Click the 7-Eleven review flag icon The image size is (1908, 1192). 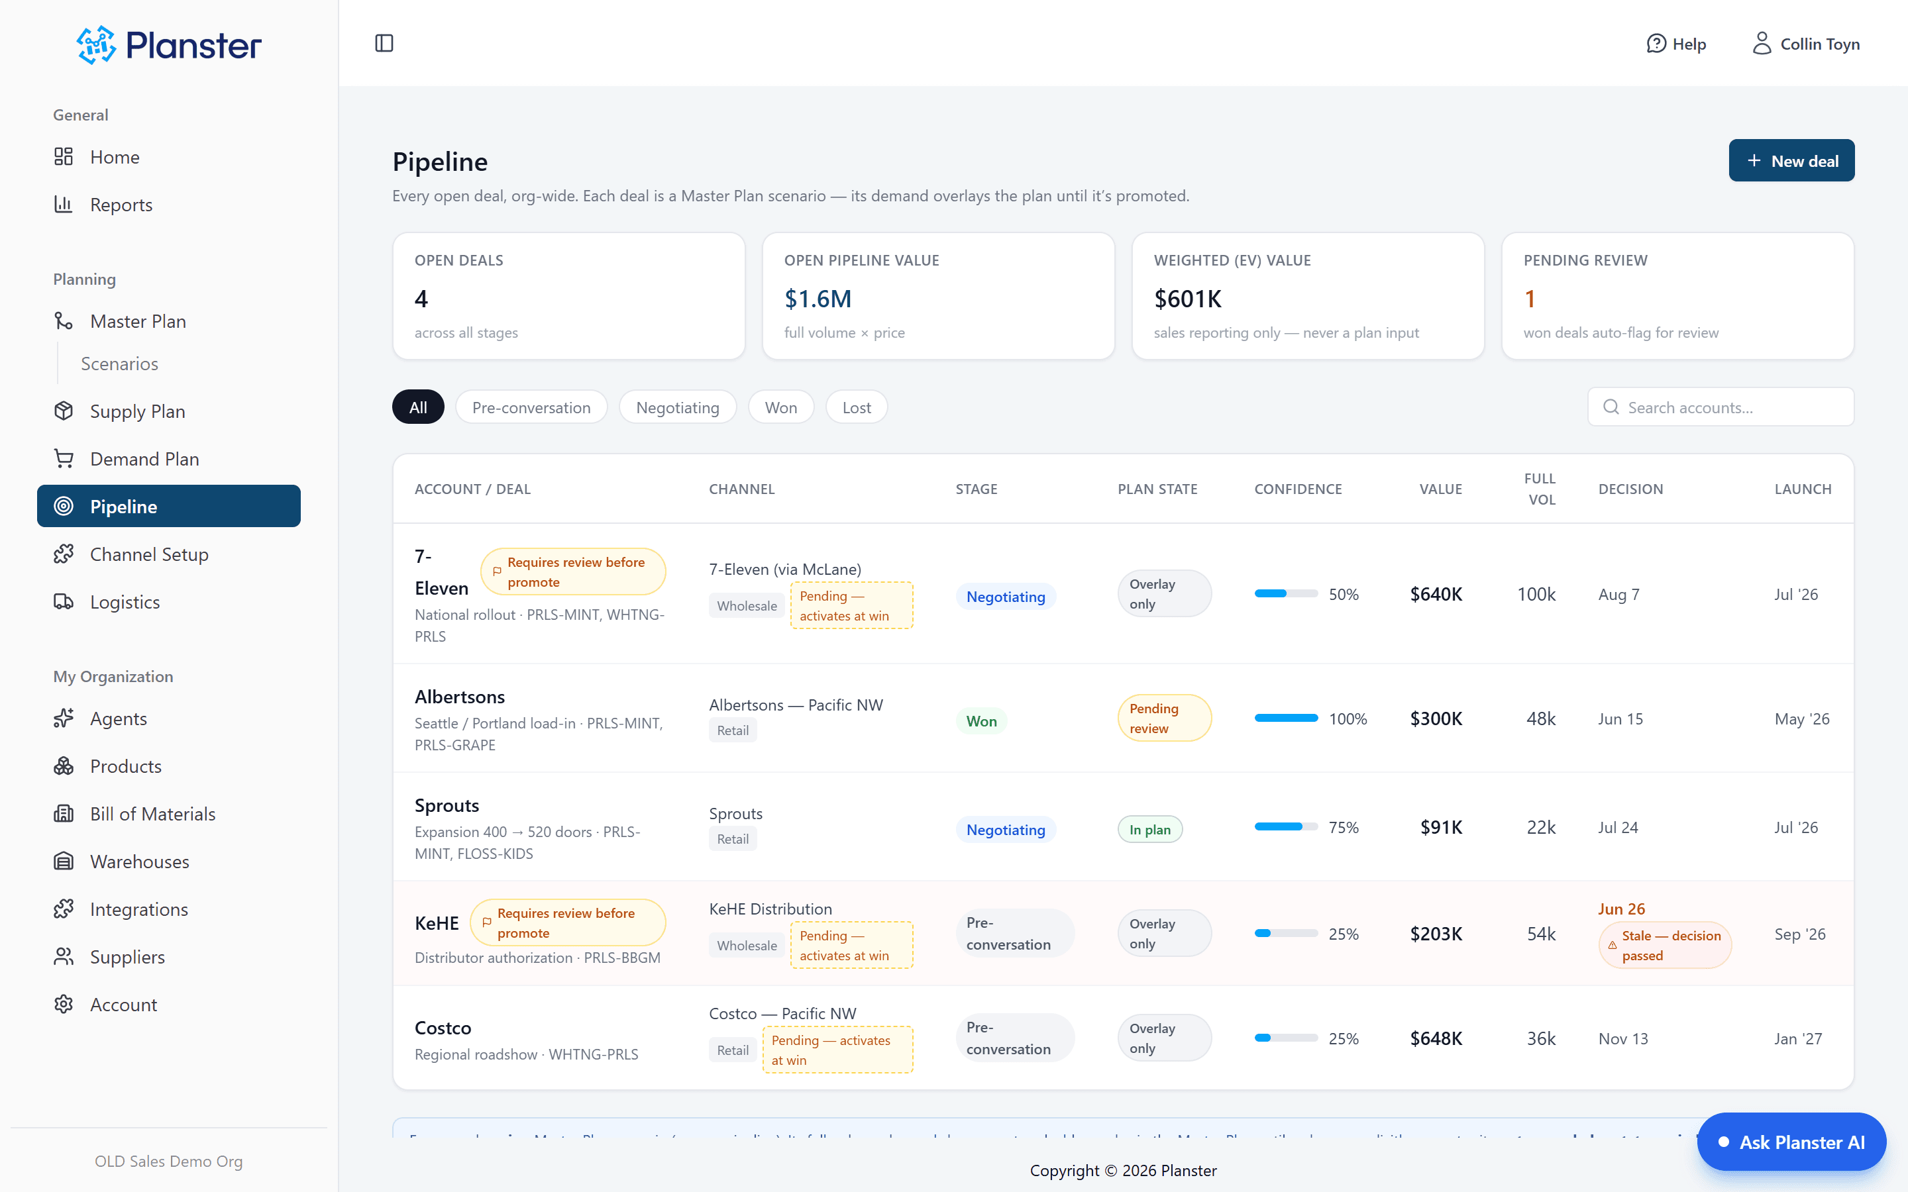click(x=497, y=571)
